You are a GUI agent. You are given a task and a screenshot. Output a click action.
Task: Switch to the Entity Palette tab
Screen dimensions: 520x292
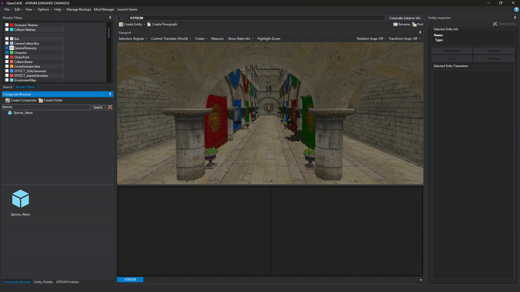[x=44, y=282]
